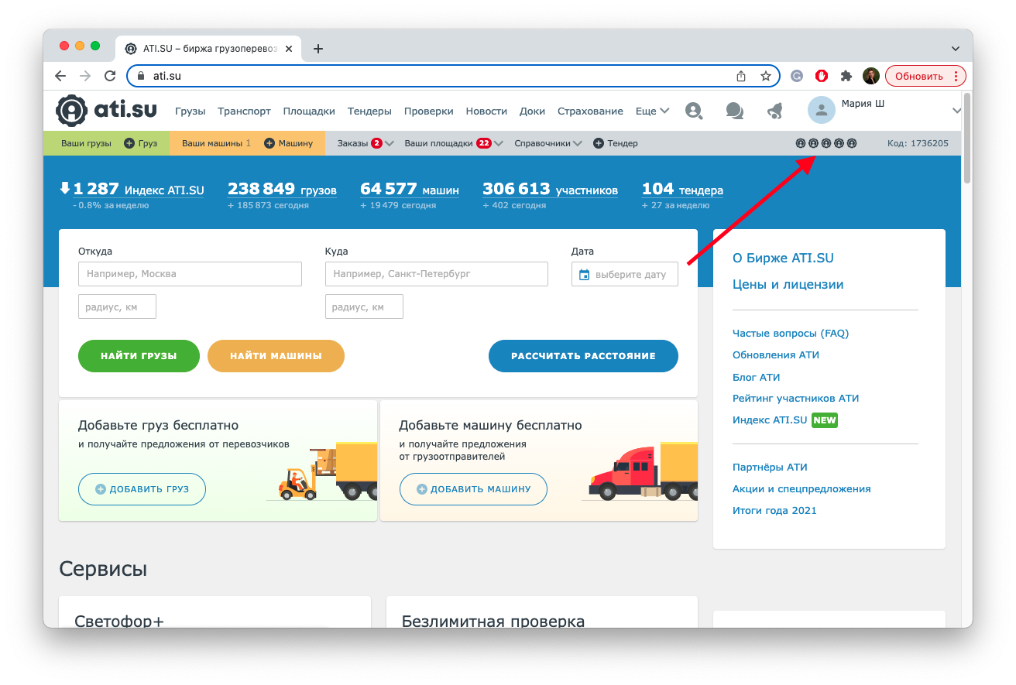Viewport: 1016px width, 685px height.
Task: Open the Проверки menu item
Action: click(429, 111)
